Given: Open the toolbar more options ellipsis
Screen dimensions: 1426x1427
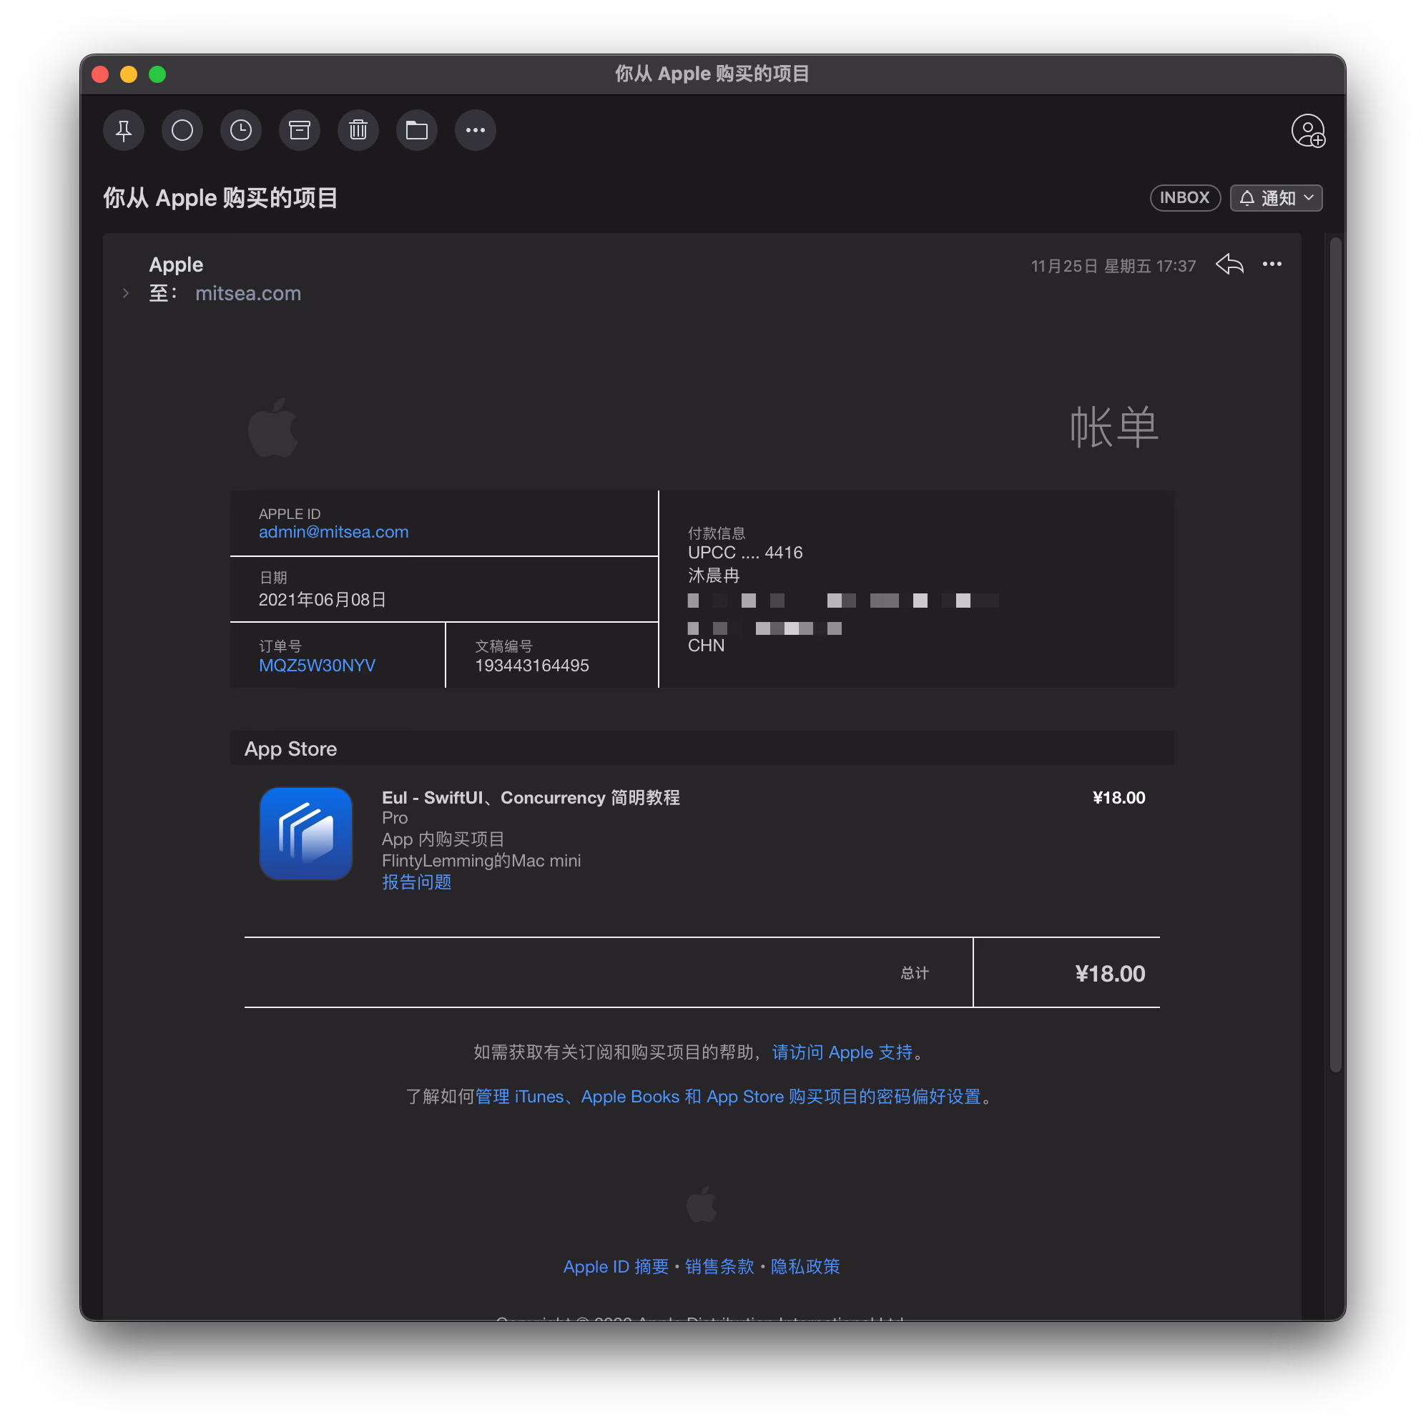Looking at the screenshot, I should coord(475,131).
